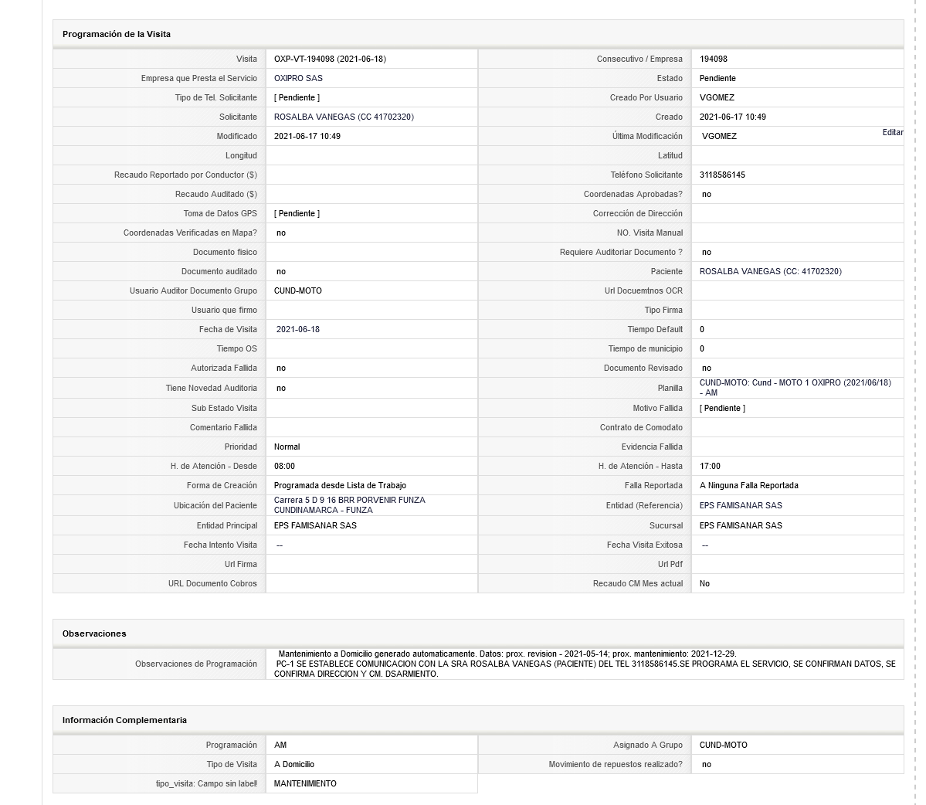Select Tiene Novedad Auditoria value no
This screenshot has height=805, width=926.
pos(280,388)
